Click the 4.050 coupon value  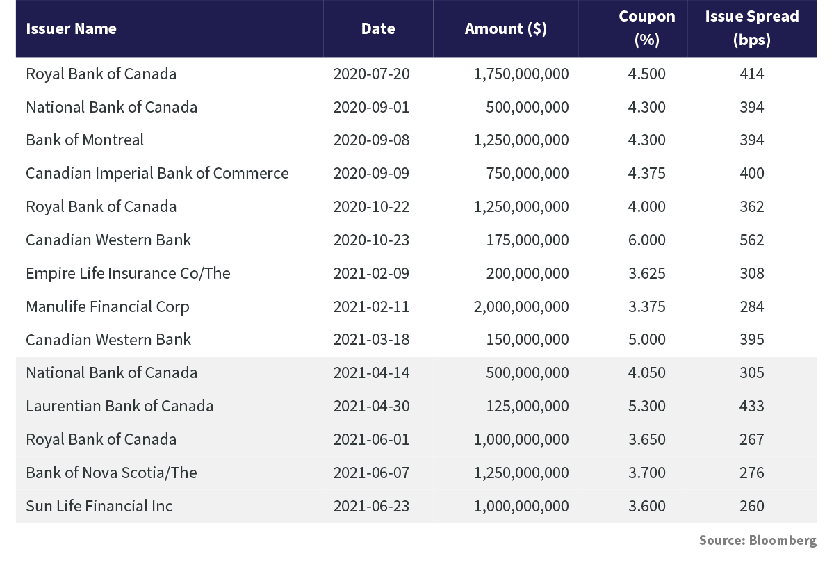point(646,372)
